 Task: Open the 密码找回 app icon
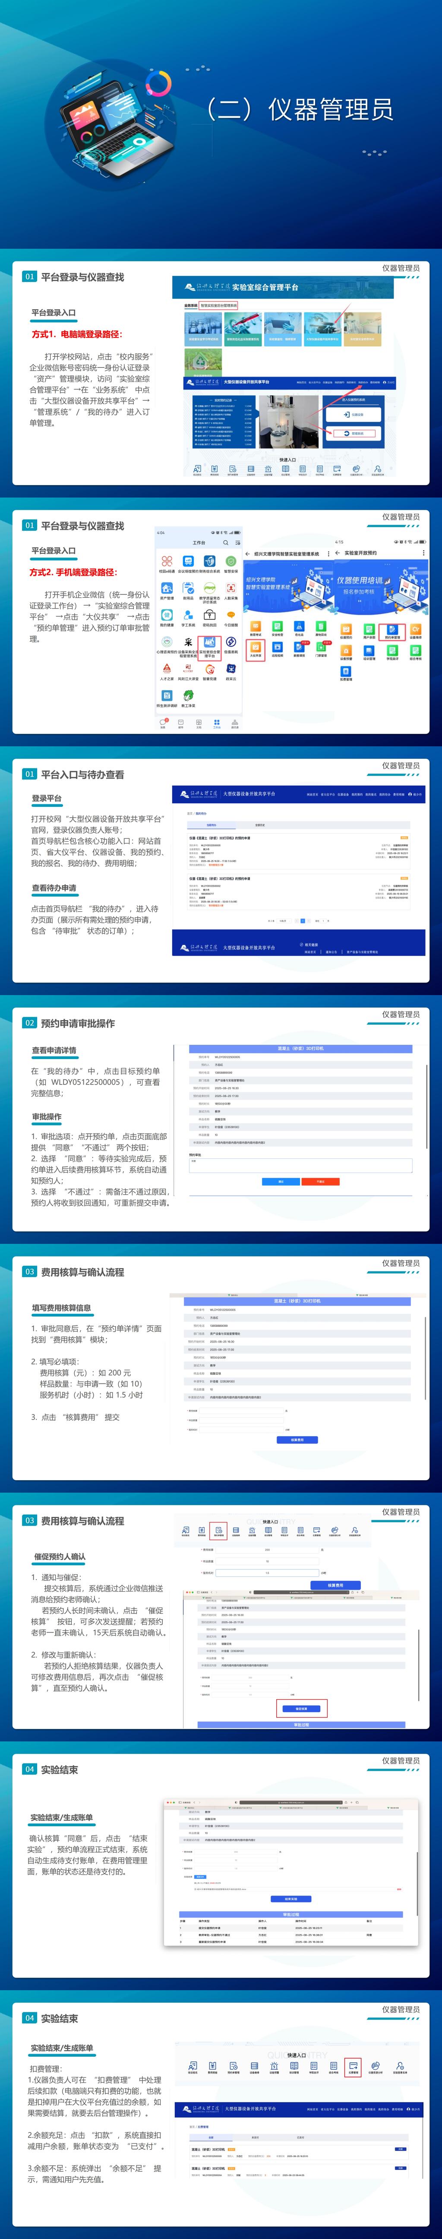tap(209, 617)
